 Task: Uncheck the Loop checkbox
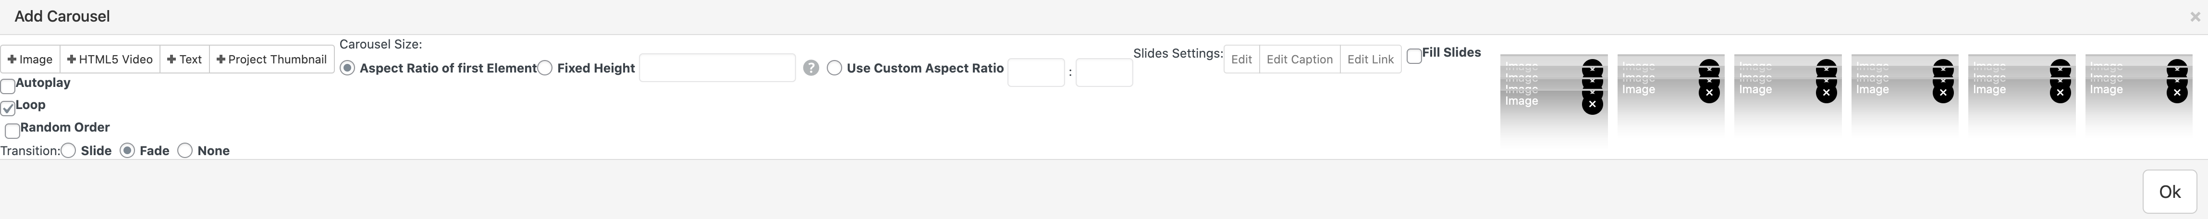tap(8, 108)
